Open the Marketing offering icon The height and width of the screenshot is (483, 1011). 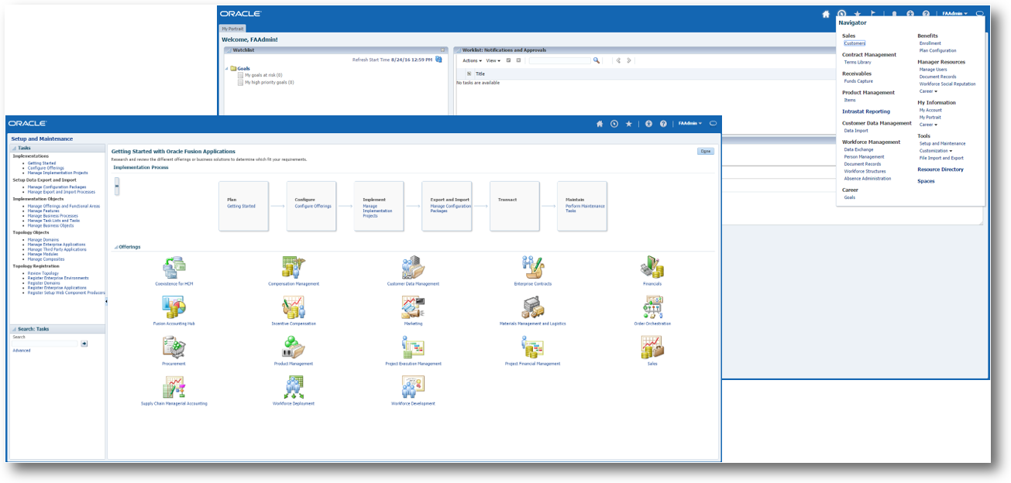[x=413, y=307]
